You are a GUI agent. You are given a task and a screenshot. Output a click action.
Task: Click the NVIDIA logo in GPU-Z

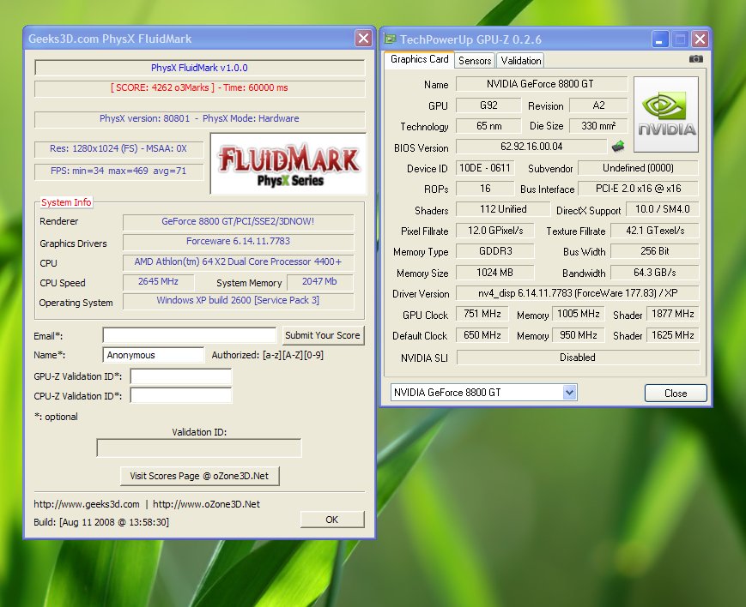pyautogui.click(x=666, y=115)
